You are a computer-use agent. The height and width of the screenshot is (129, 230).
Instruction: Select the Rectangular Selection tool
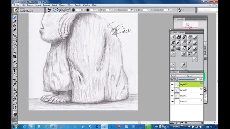click(x=15, y=40)
